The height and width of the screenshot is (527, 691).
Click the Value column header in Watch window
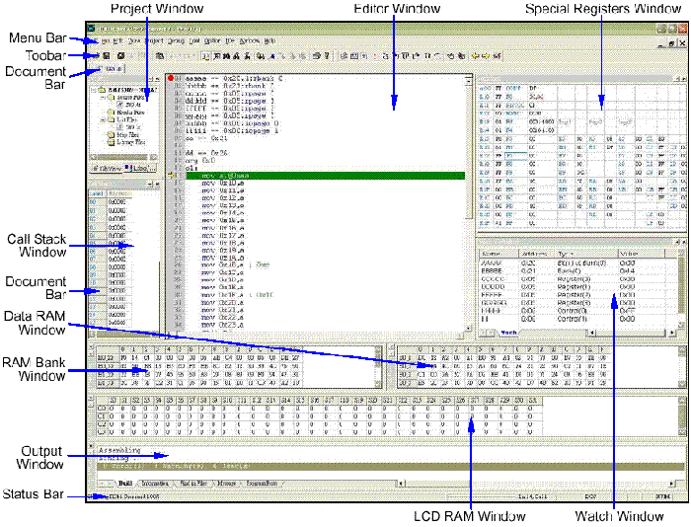642,254
